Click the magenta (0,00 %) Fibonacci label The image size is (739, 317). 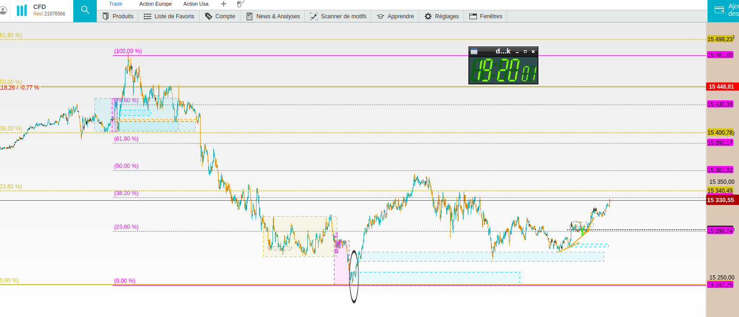[x=124, y=281]
